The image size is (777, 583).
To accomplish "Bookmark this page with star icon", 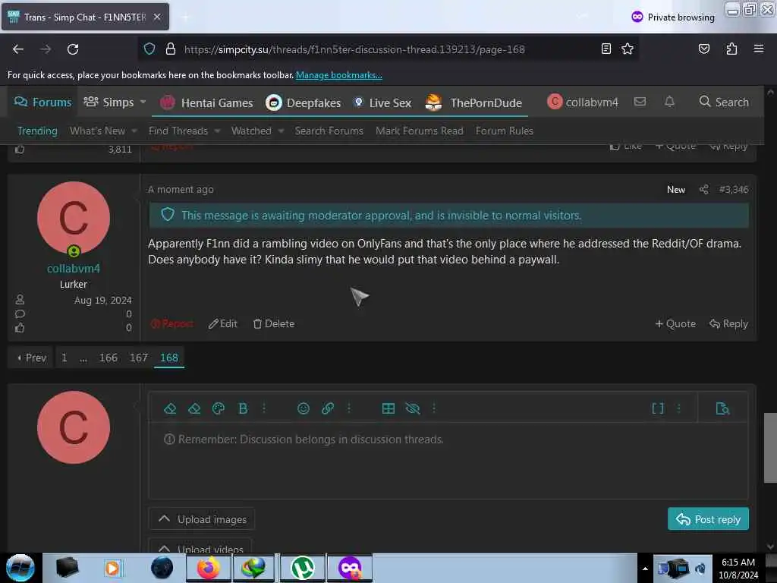I will click(628, 49).
